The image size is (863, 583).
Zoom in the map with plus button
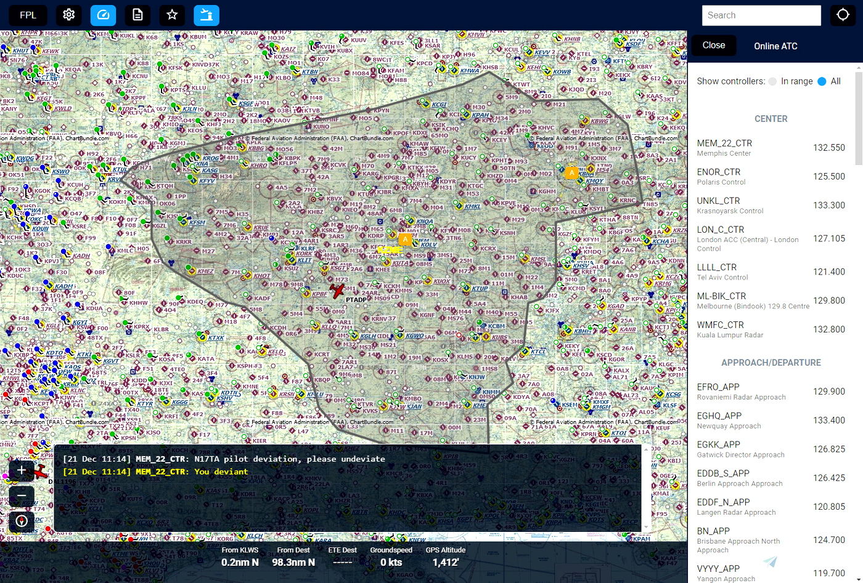[x=22, y=470]
